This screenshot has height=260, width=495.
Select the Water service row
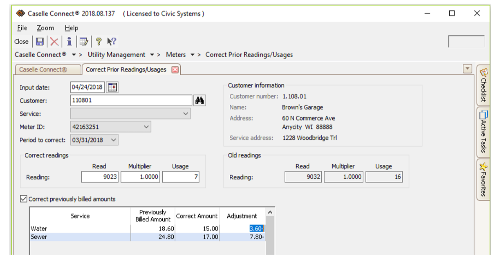147,229
